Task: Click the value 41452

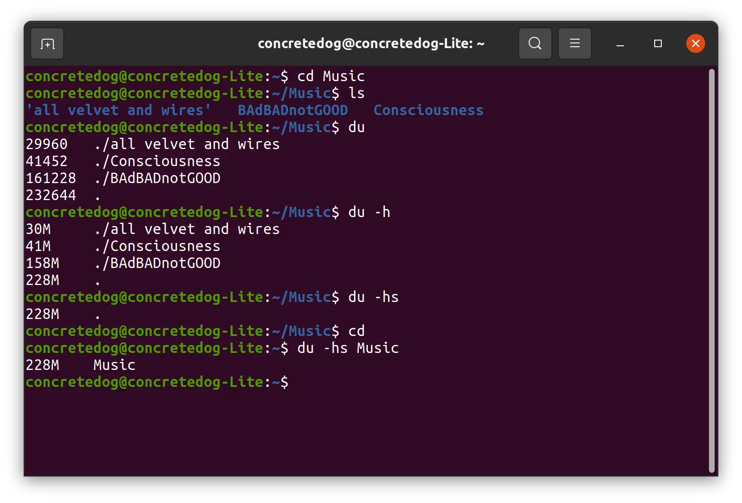Action: (x=47, y=161)
